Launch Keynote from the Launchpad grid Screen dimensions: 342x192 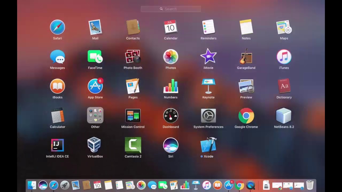(208, 86)
